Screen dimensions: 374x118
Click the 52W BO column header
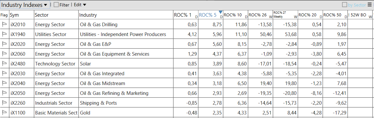[x=360, y=15]
